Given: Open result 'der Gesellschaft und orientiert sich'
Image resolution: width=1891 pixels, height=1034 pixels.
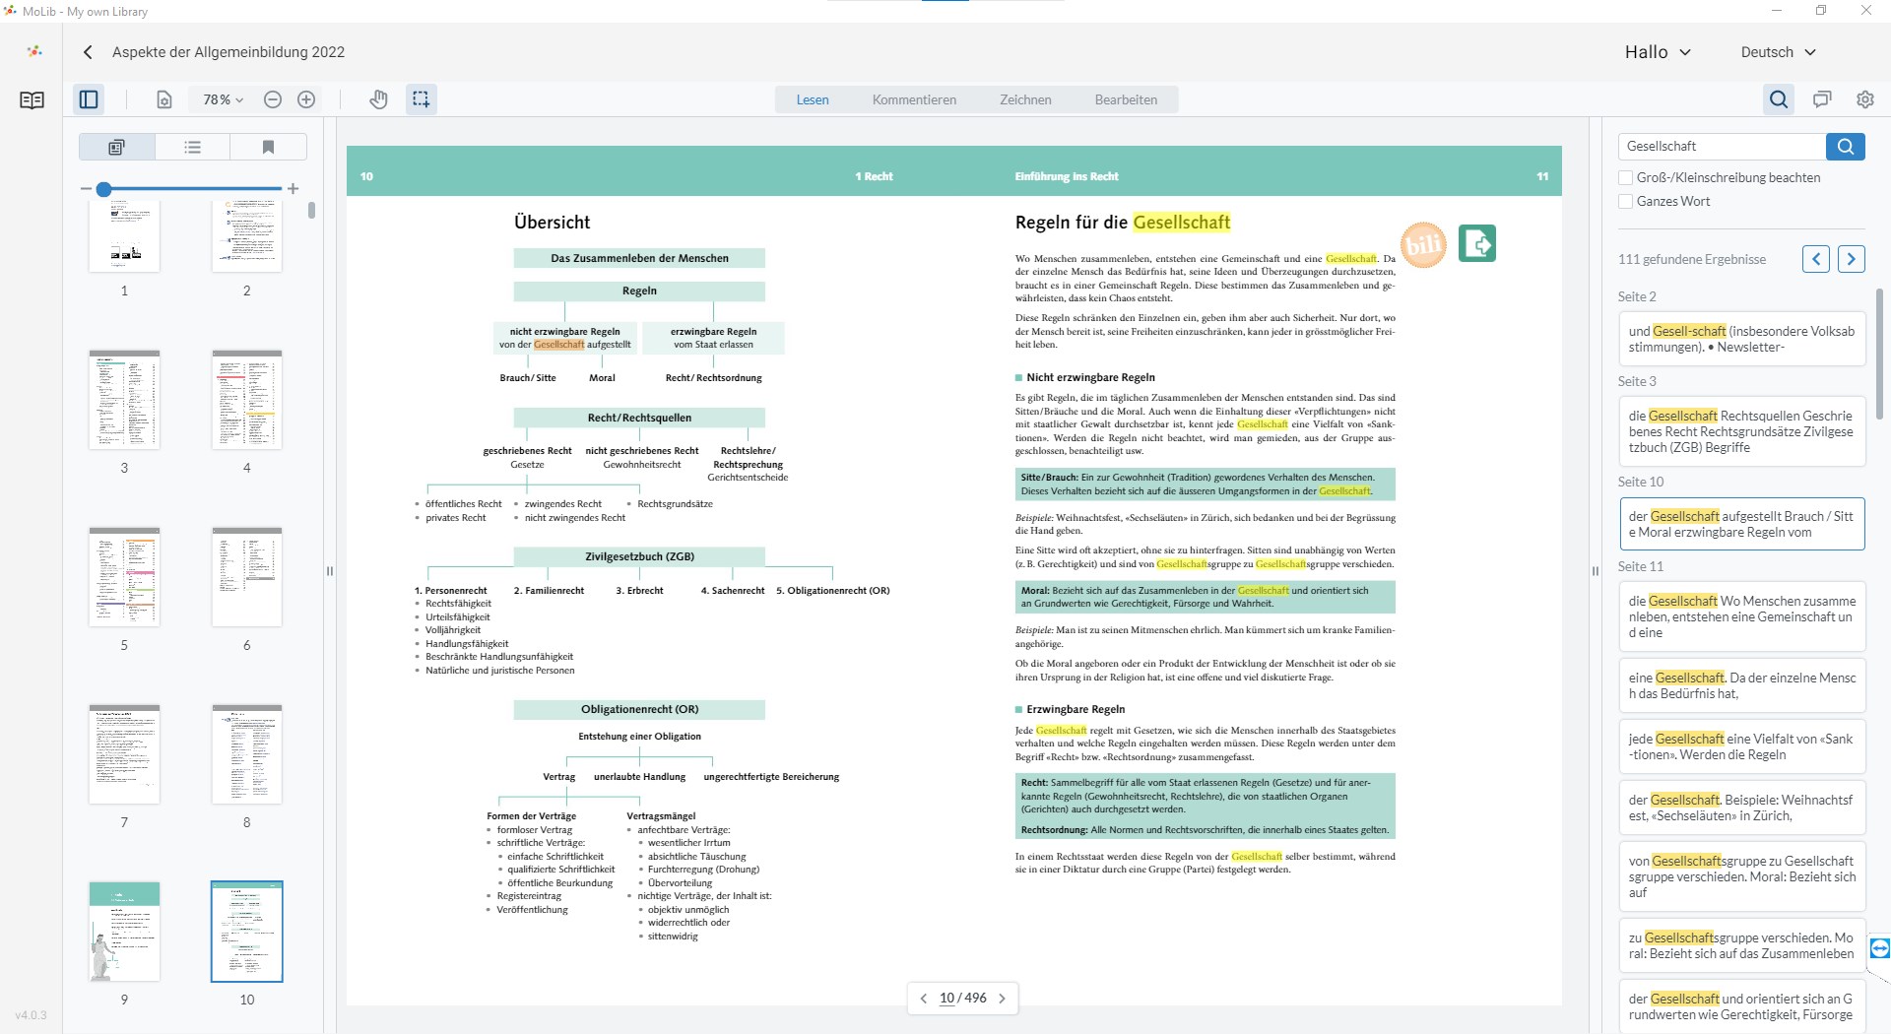Looking at the screenshot, I should tap(1741, 1006).
